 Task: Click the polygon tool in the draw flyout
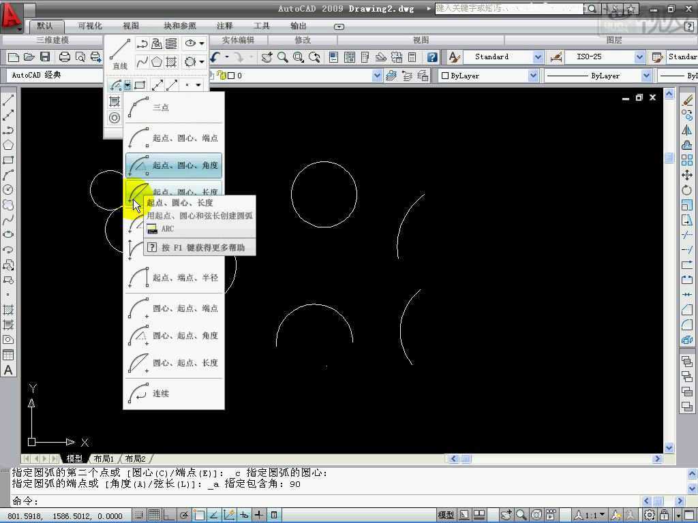(157, 61)
